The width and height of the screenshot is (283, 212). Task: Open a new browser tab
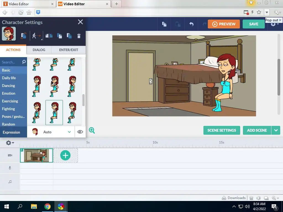pyautogui.click(x=117, y=4)
